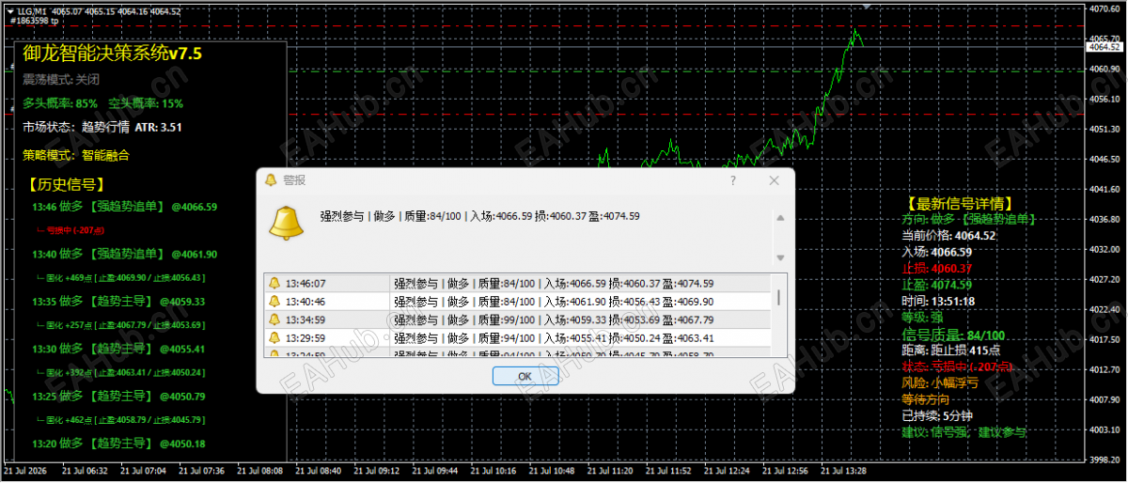Click the 策略模式: 智能融合 line

(76, 155)
